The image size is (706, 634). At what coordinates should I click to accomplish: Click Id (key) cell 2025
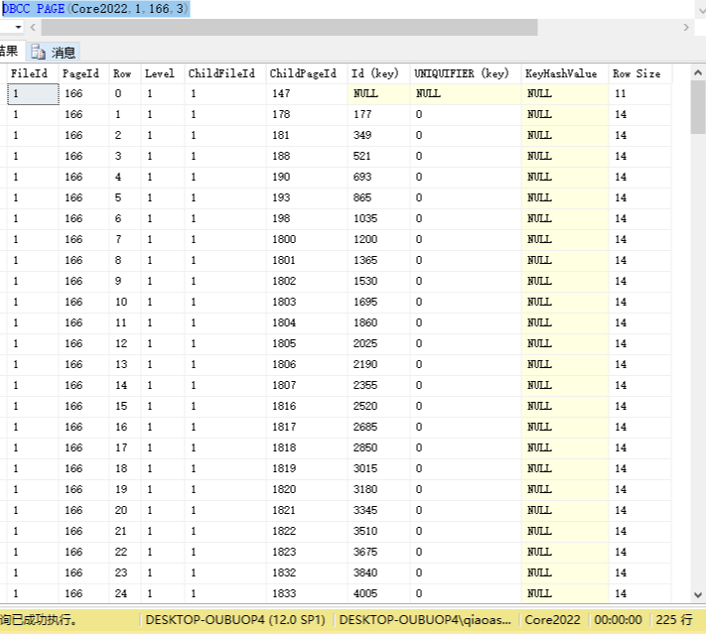379,343
